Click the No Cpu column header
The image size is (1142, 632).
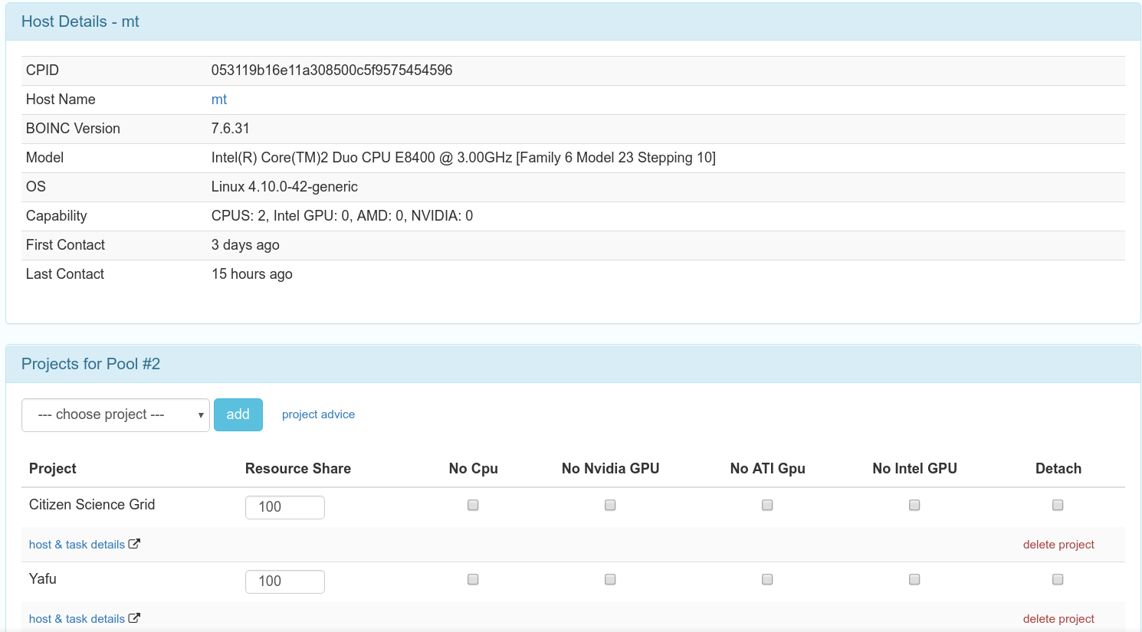474,469
